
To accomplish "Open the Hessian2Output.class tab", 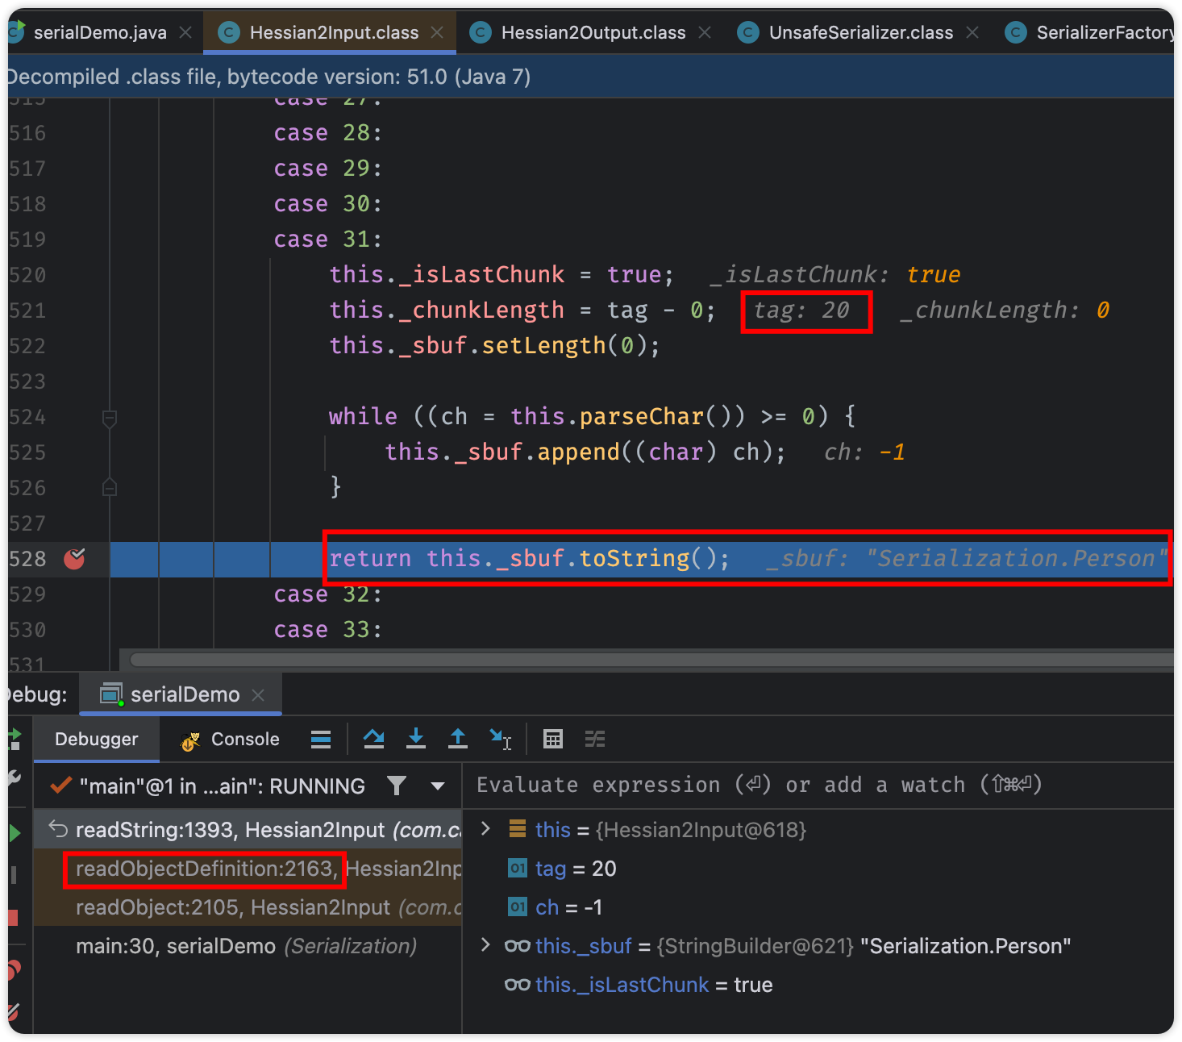I will [x=593, y=32].
